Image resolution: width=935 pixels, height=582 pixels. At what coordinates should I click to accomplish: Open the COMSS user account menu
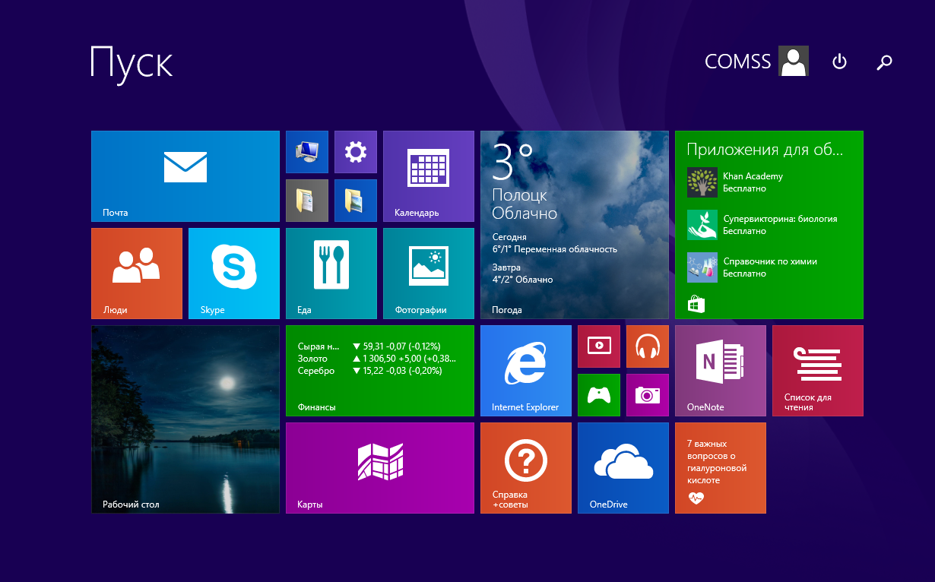pyautogui.click(x=756, y=62)
